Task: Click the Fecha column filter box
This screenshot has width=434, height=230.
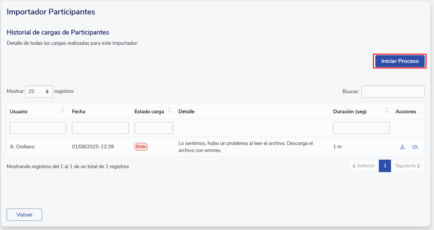Action: (x=100, y=128)
